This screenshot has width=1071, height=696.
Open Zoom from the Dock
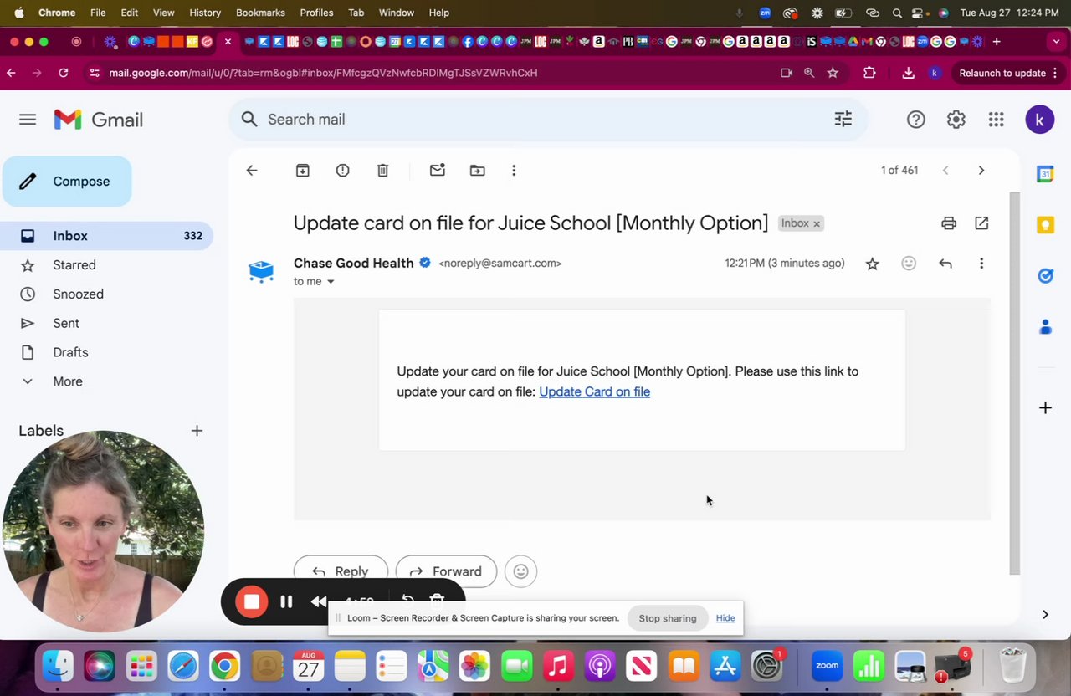827,666
